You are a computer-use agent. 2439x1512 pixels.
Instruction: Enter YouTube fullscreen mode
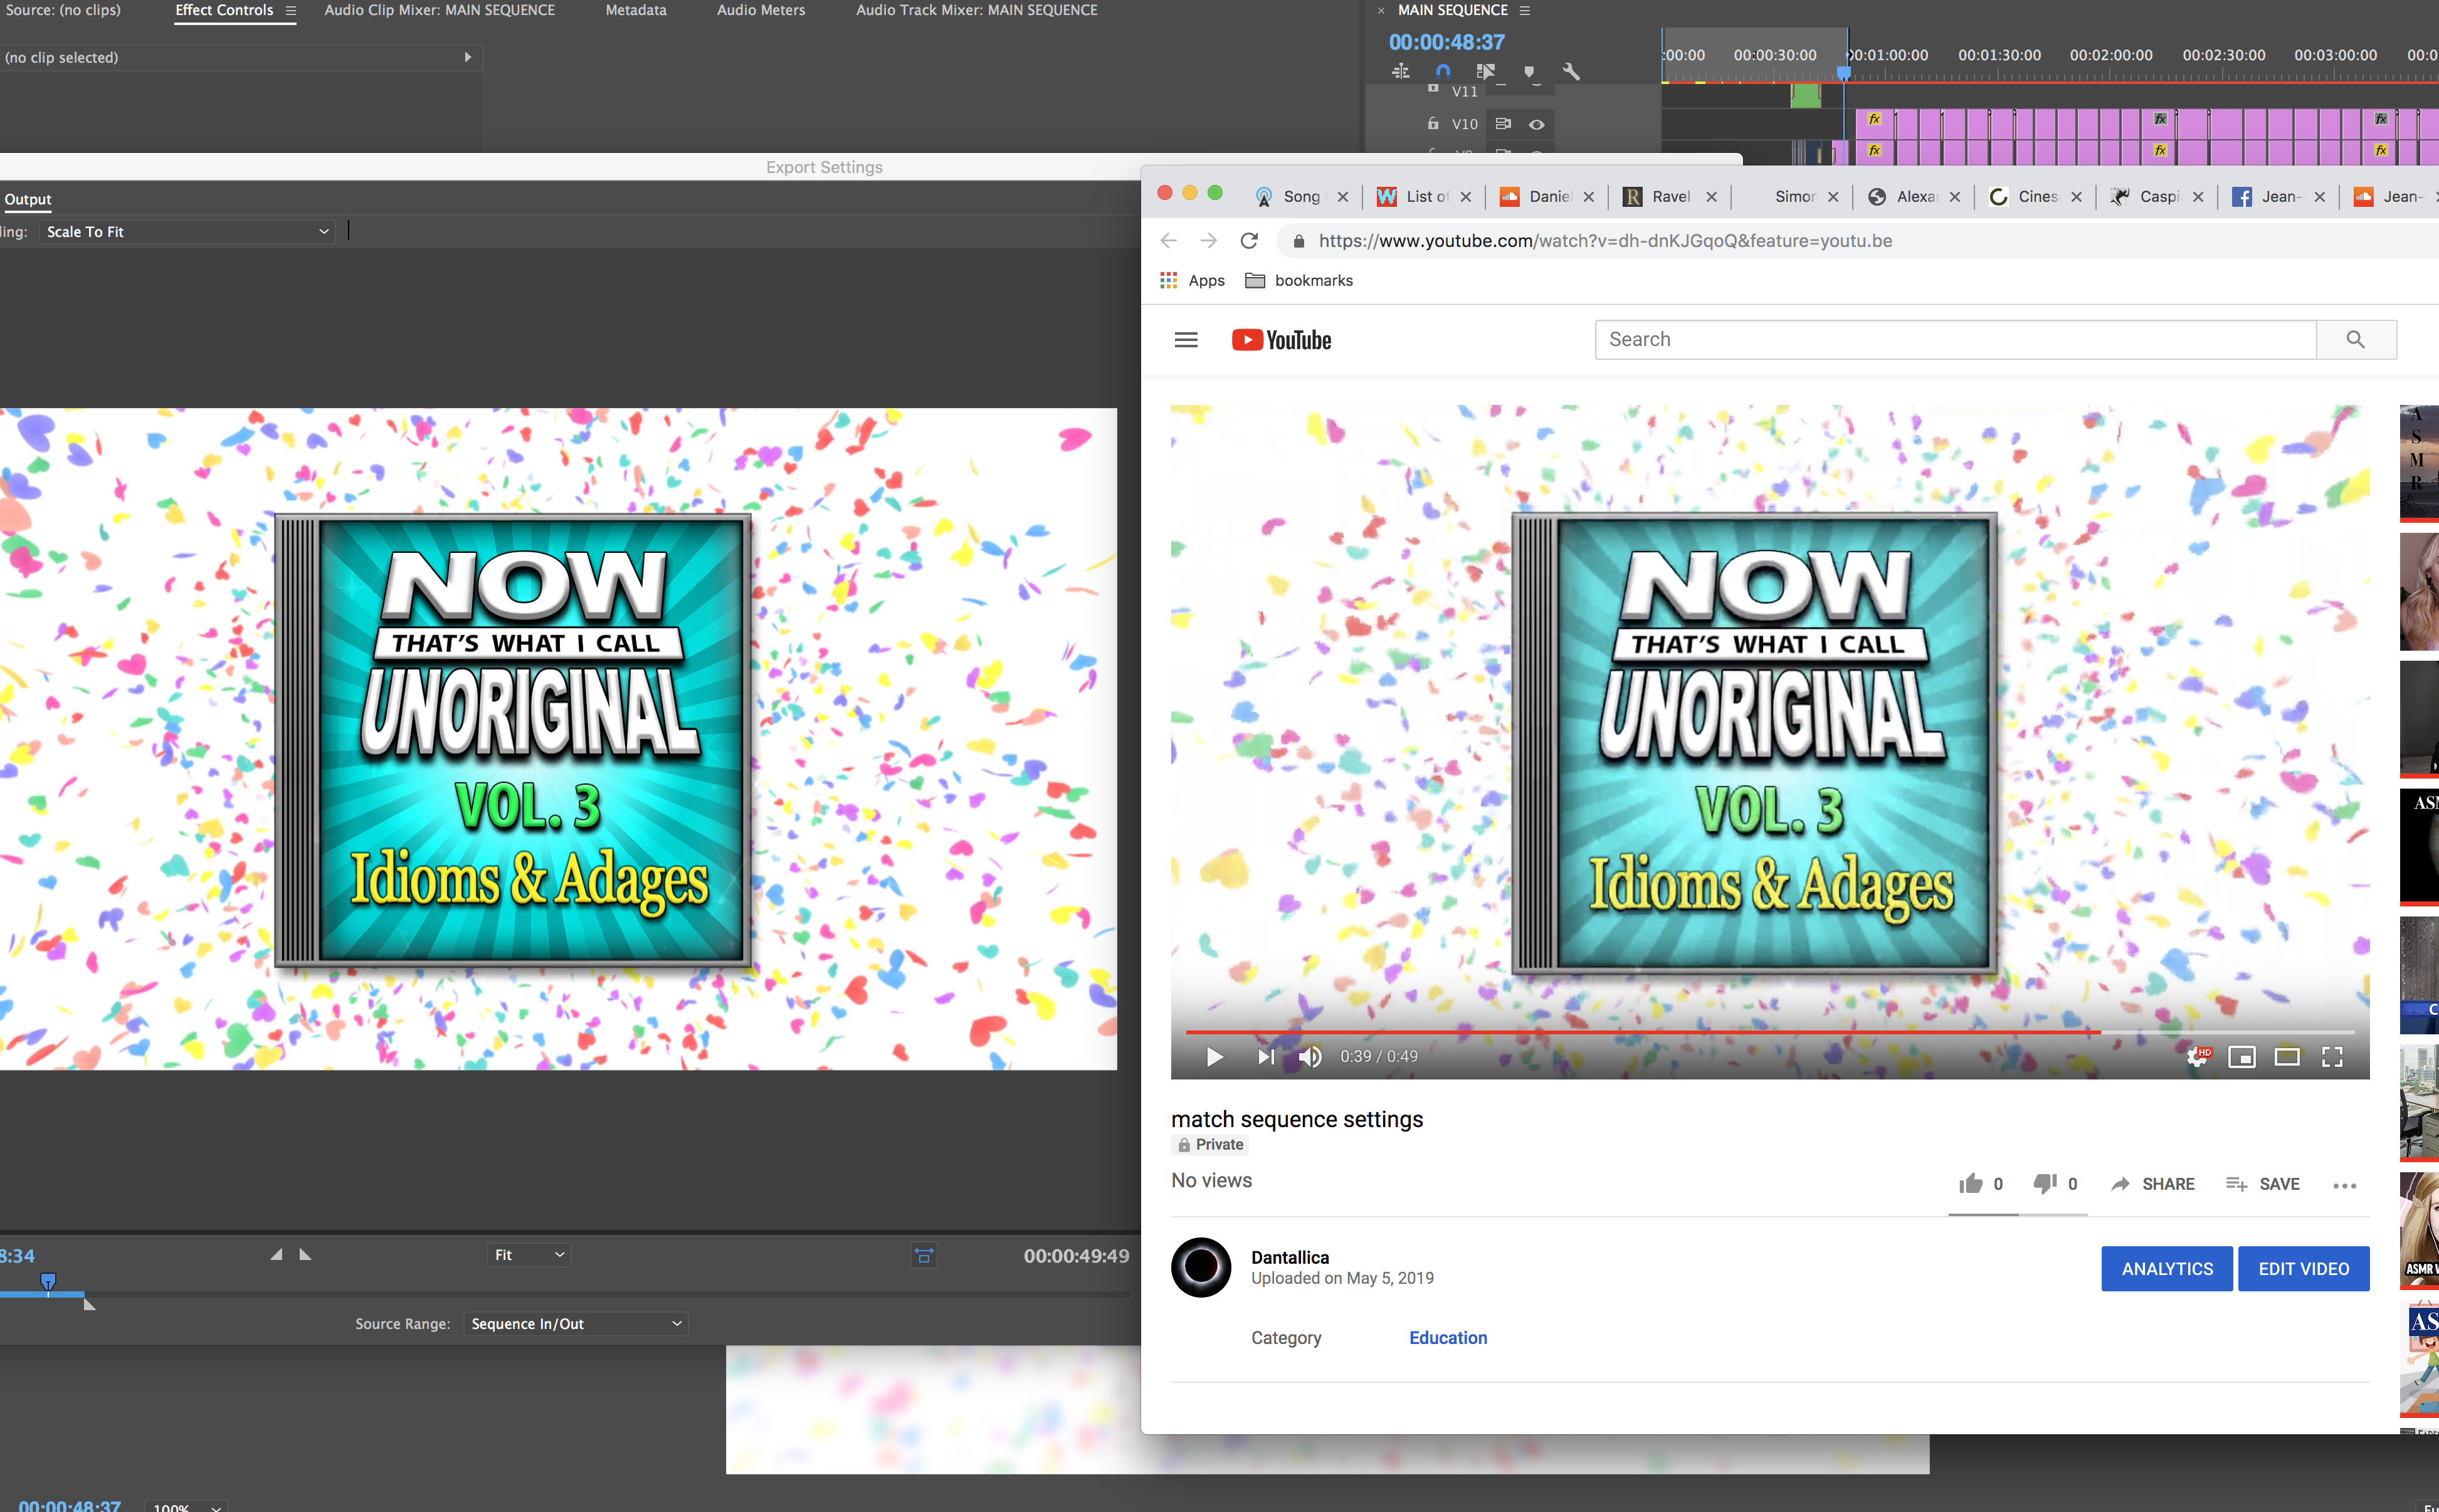pyautogui.click(x=2332, y=1056)
